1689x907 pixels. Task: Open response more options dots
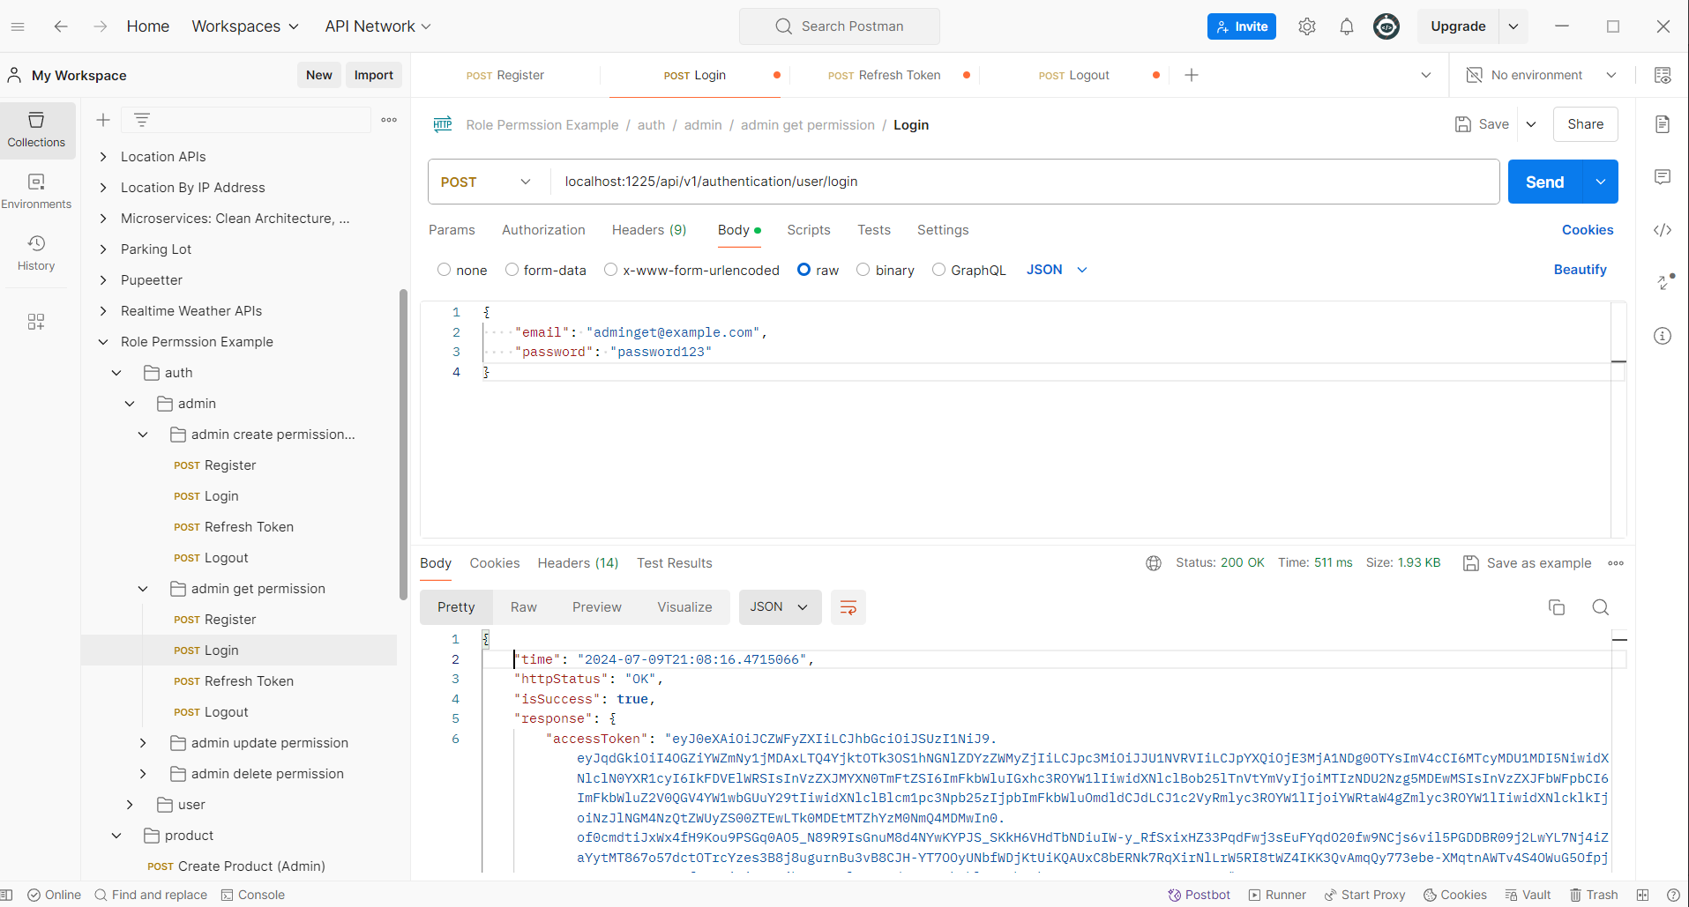coord(1616,563)
